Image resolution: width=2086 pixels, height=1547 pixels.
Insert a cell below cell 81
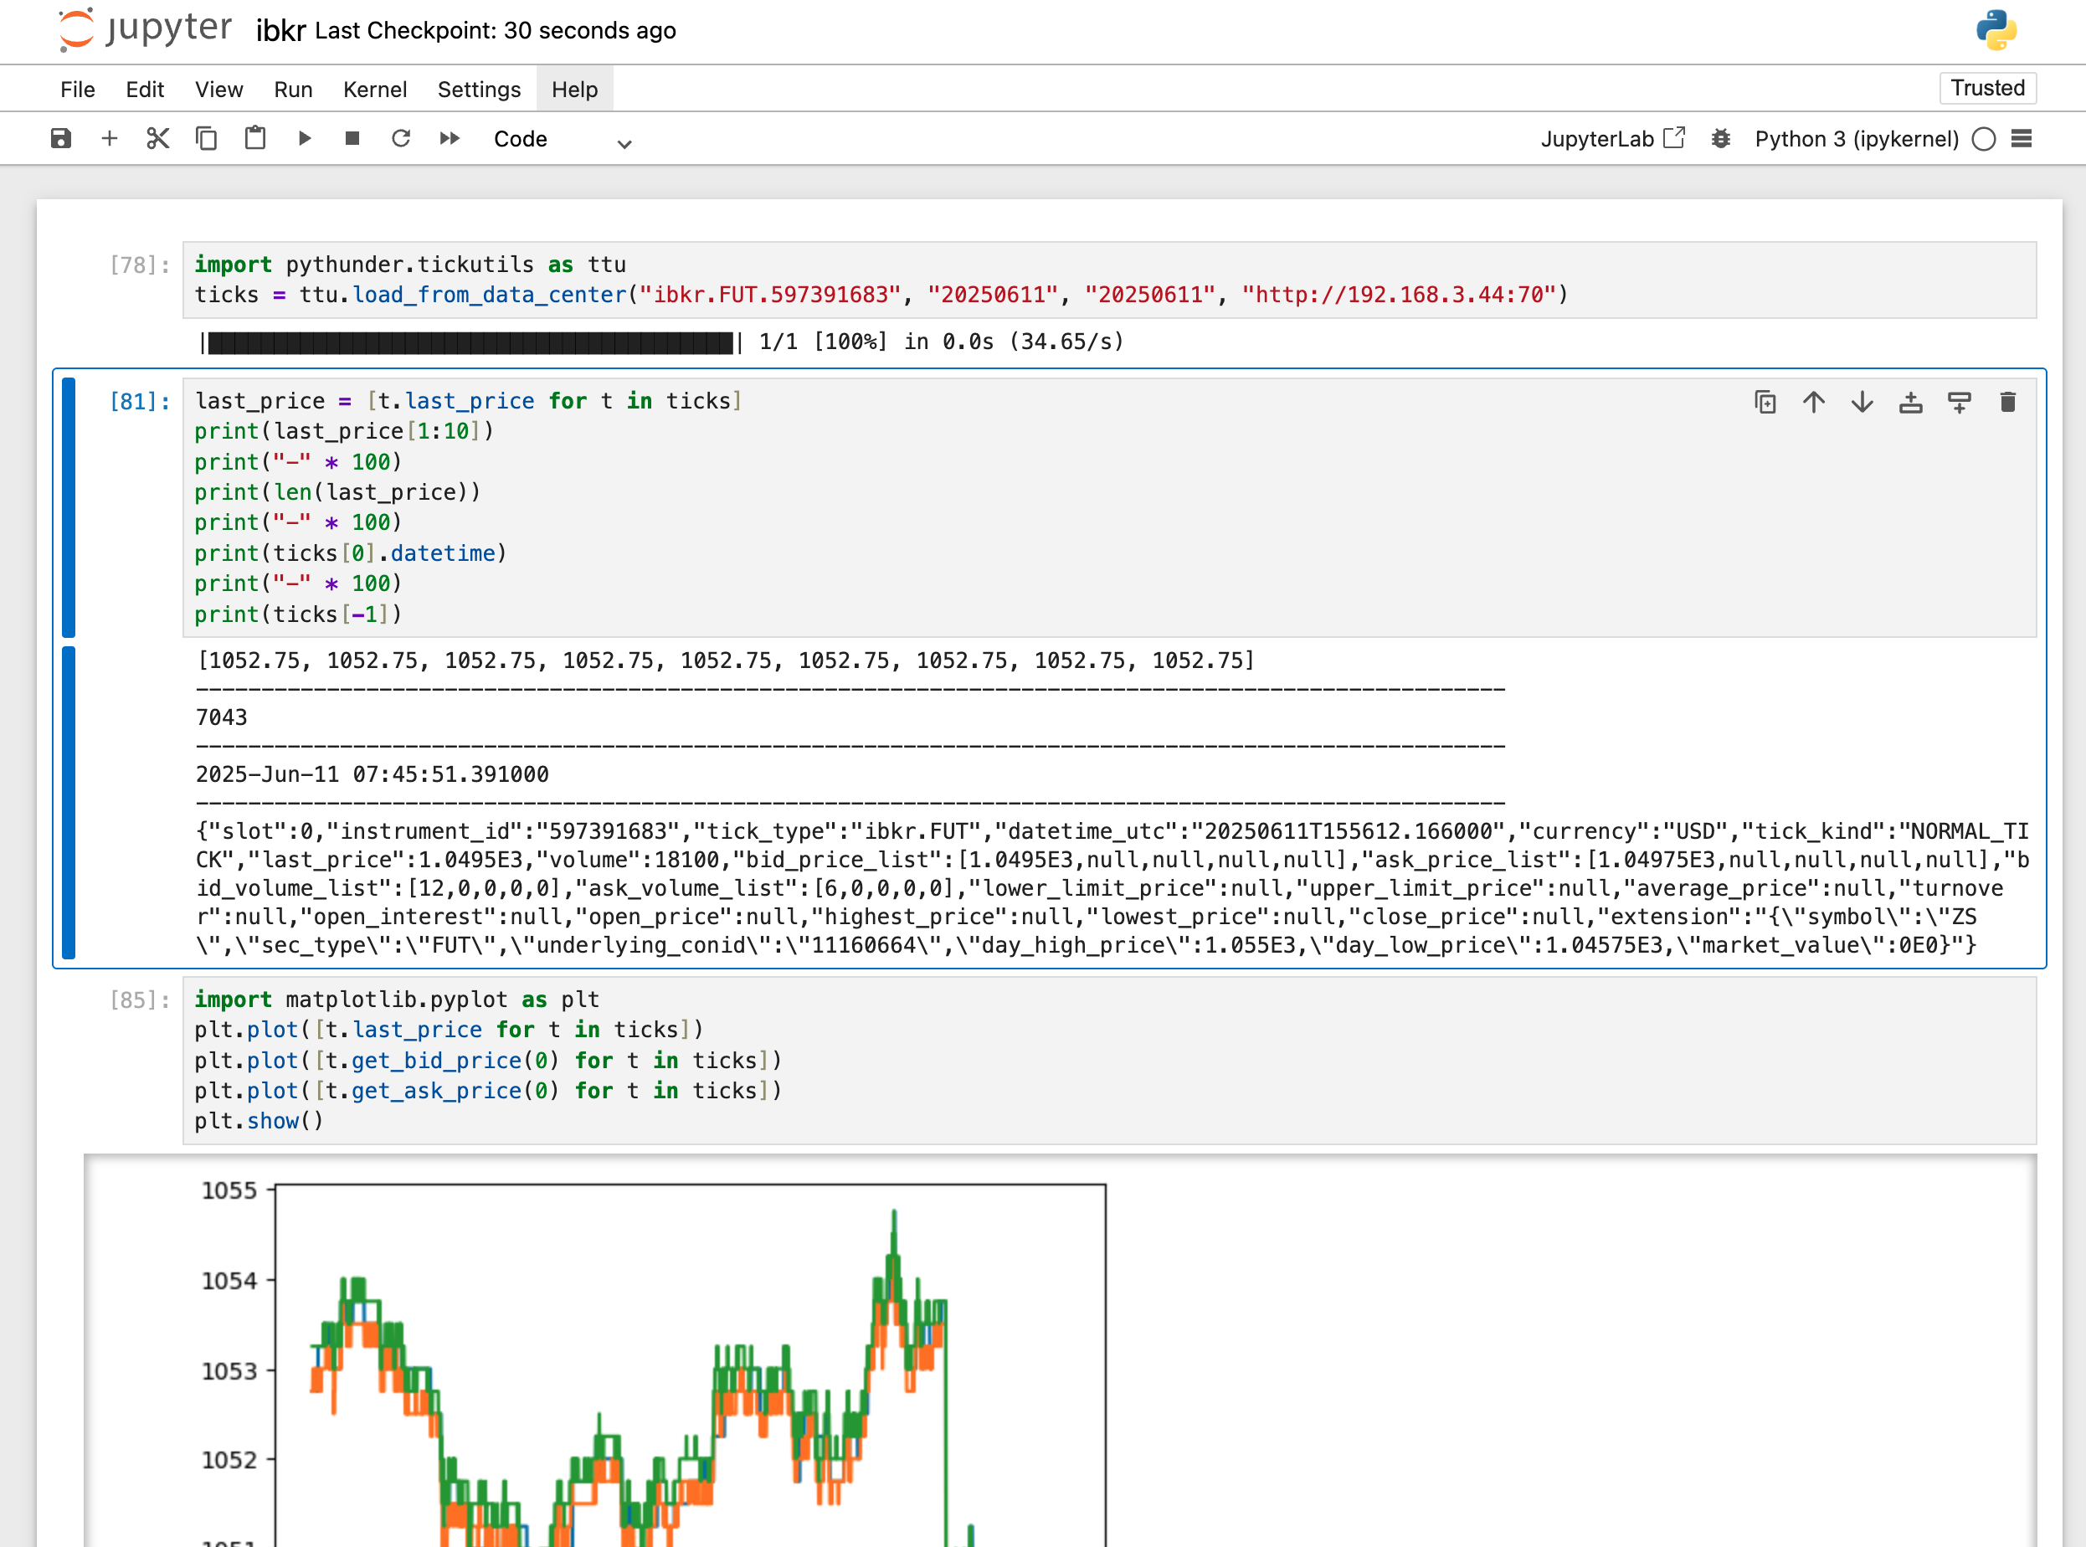[x=1959, y=402]
